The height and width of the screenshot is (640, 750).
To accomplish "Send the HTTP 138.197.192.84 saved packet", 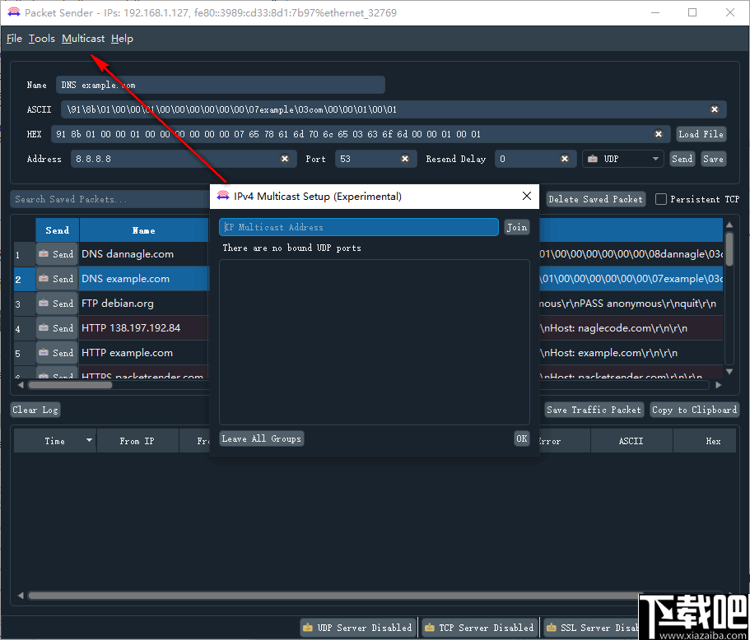I will pyautogui.click(x=56, y=328).
